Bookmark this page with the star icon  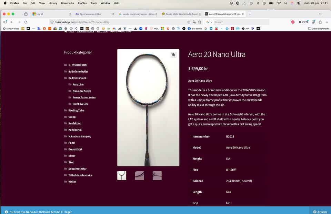click(200, 22)
